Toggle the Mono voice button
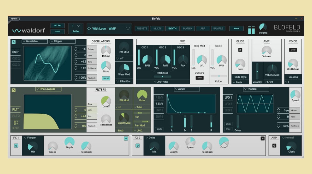 click(293, 50)
